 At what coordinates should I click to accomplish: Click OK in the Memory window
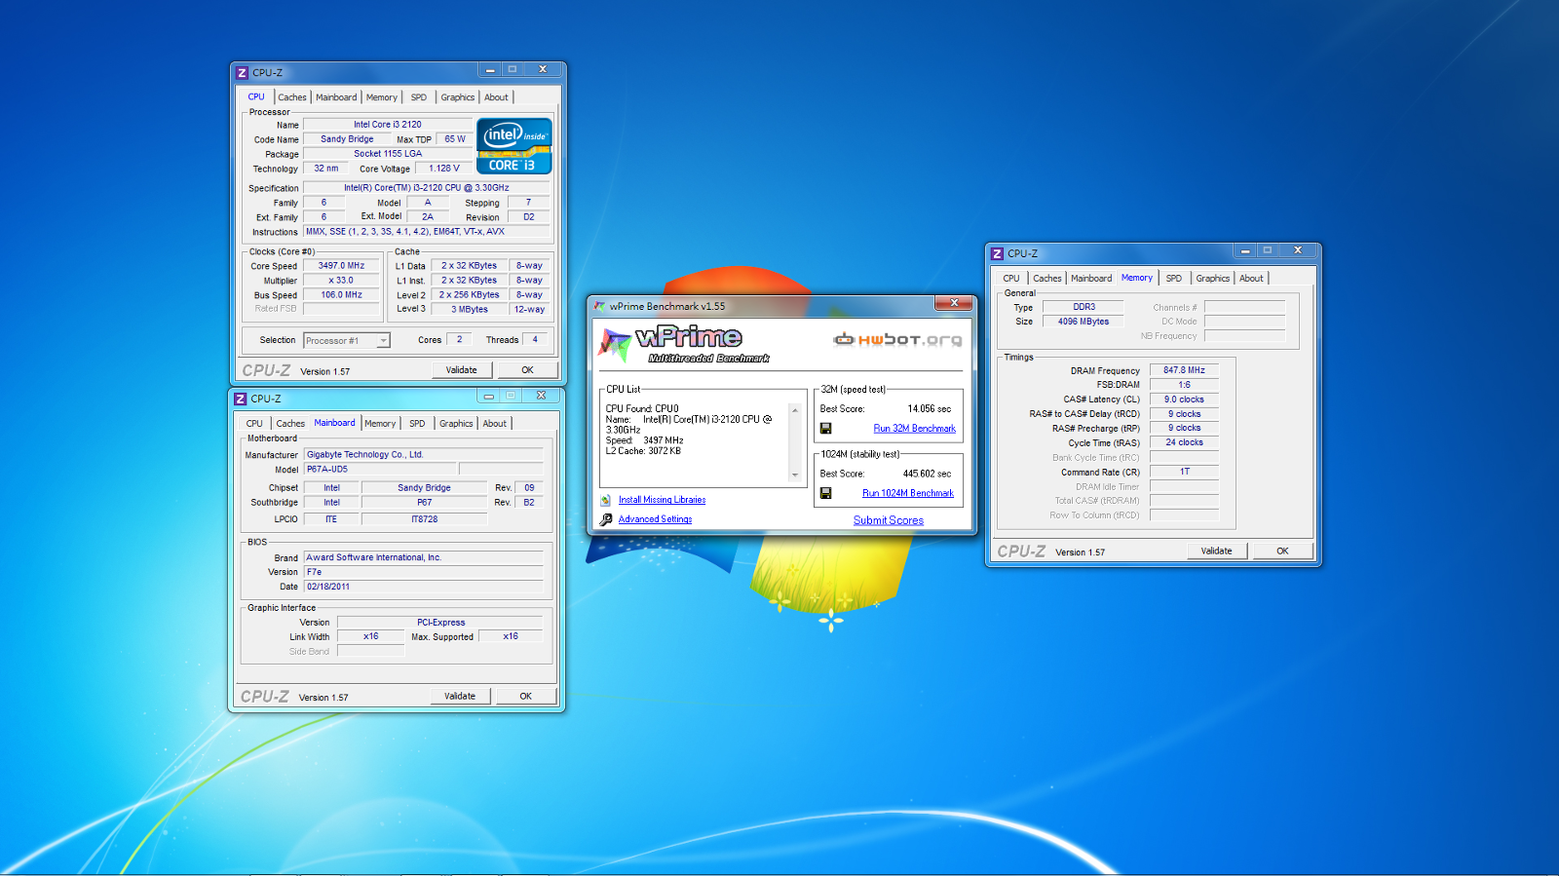pyautogui.click(x=1282, y=552)
